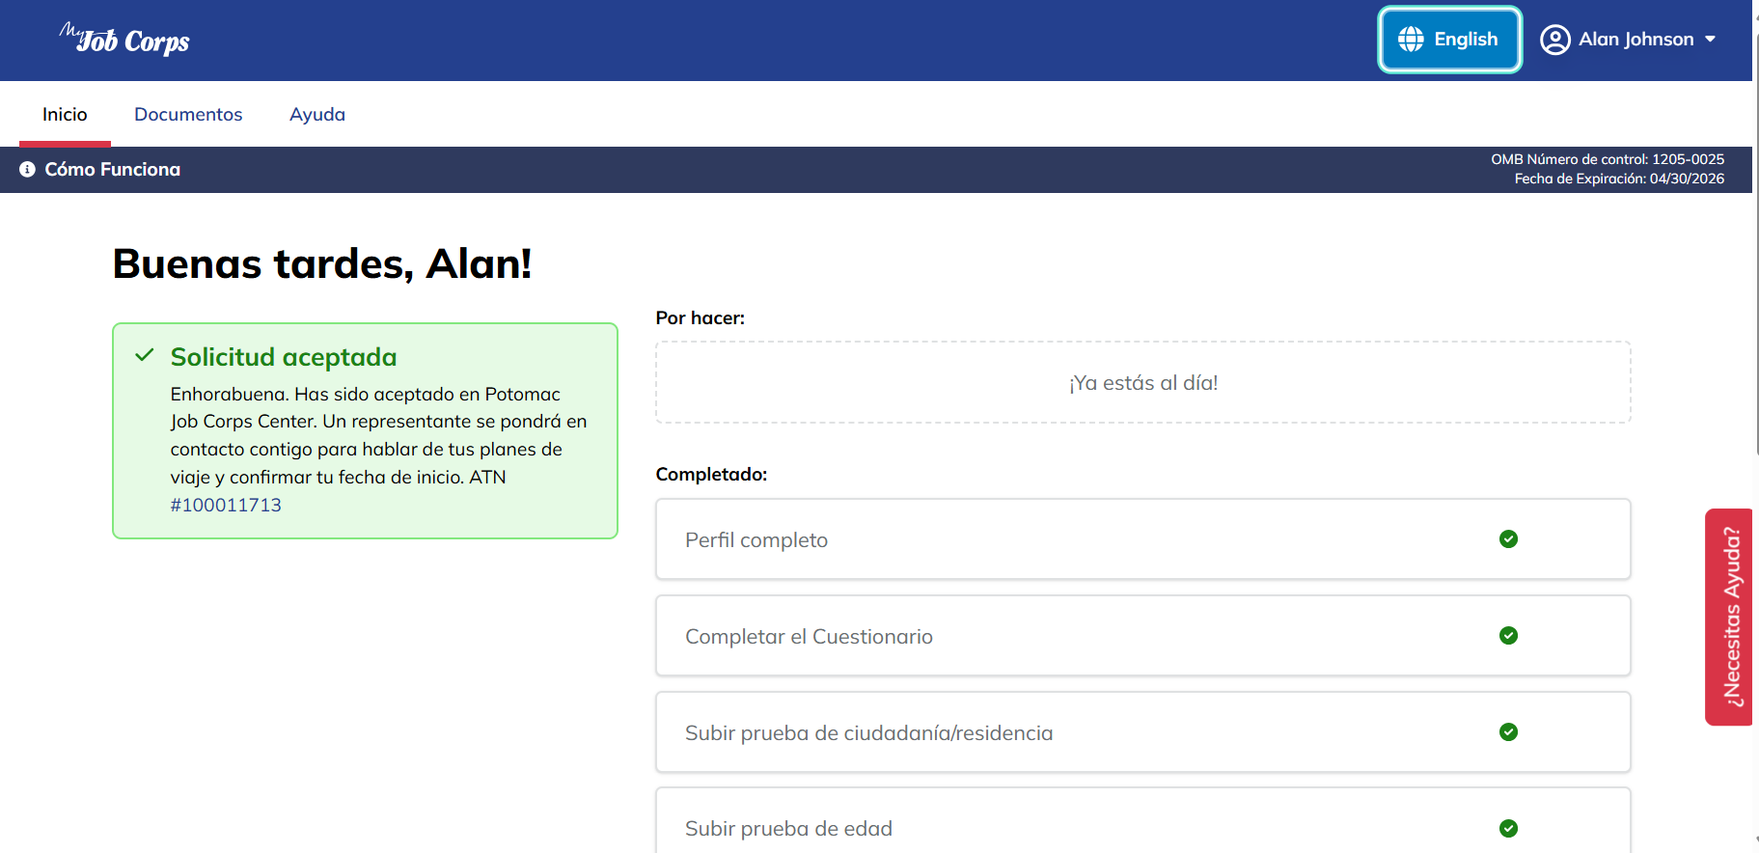Click green check next to Completar el Cuestionario
Image resolution: width=1759 pixels, height=853 pixels.
coord(1509,636)
